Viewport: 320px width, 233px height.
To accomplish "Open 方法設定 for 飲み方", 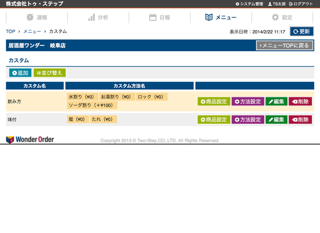I will tap(247, 101).
